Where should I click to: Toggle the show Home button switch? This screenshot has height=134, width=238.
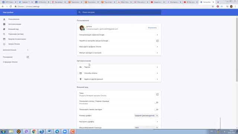point(156,103)
